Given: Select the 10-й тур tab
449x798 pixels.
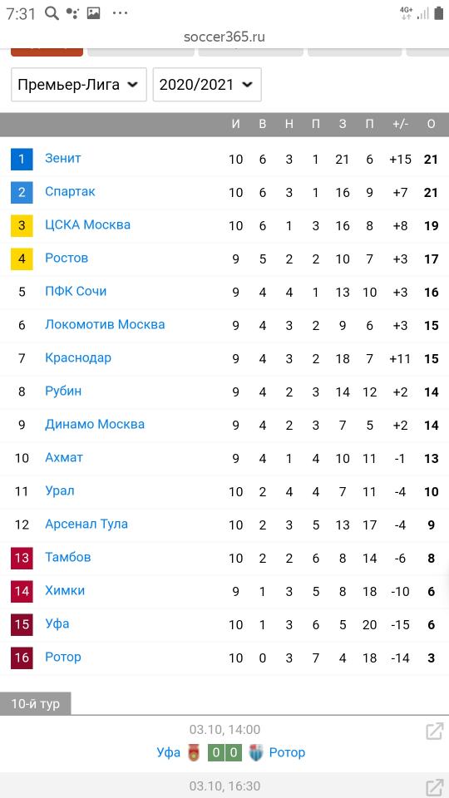Looking at the screenshot, I should click(x=35, y=704).
